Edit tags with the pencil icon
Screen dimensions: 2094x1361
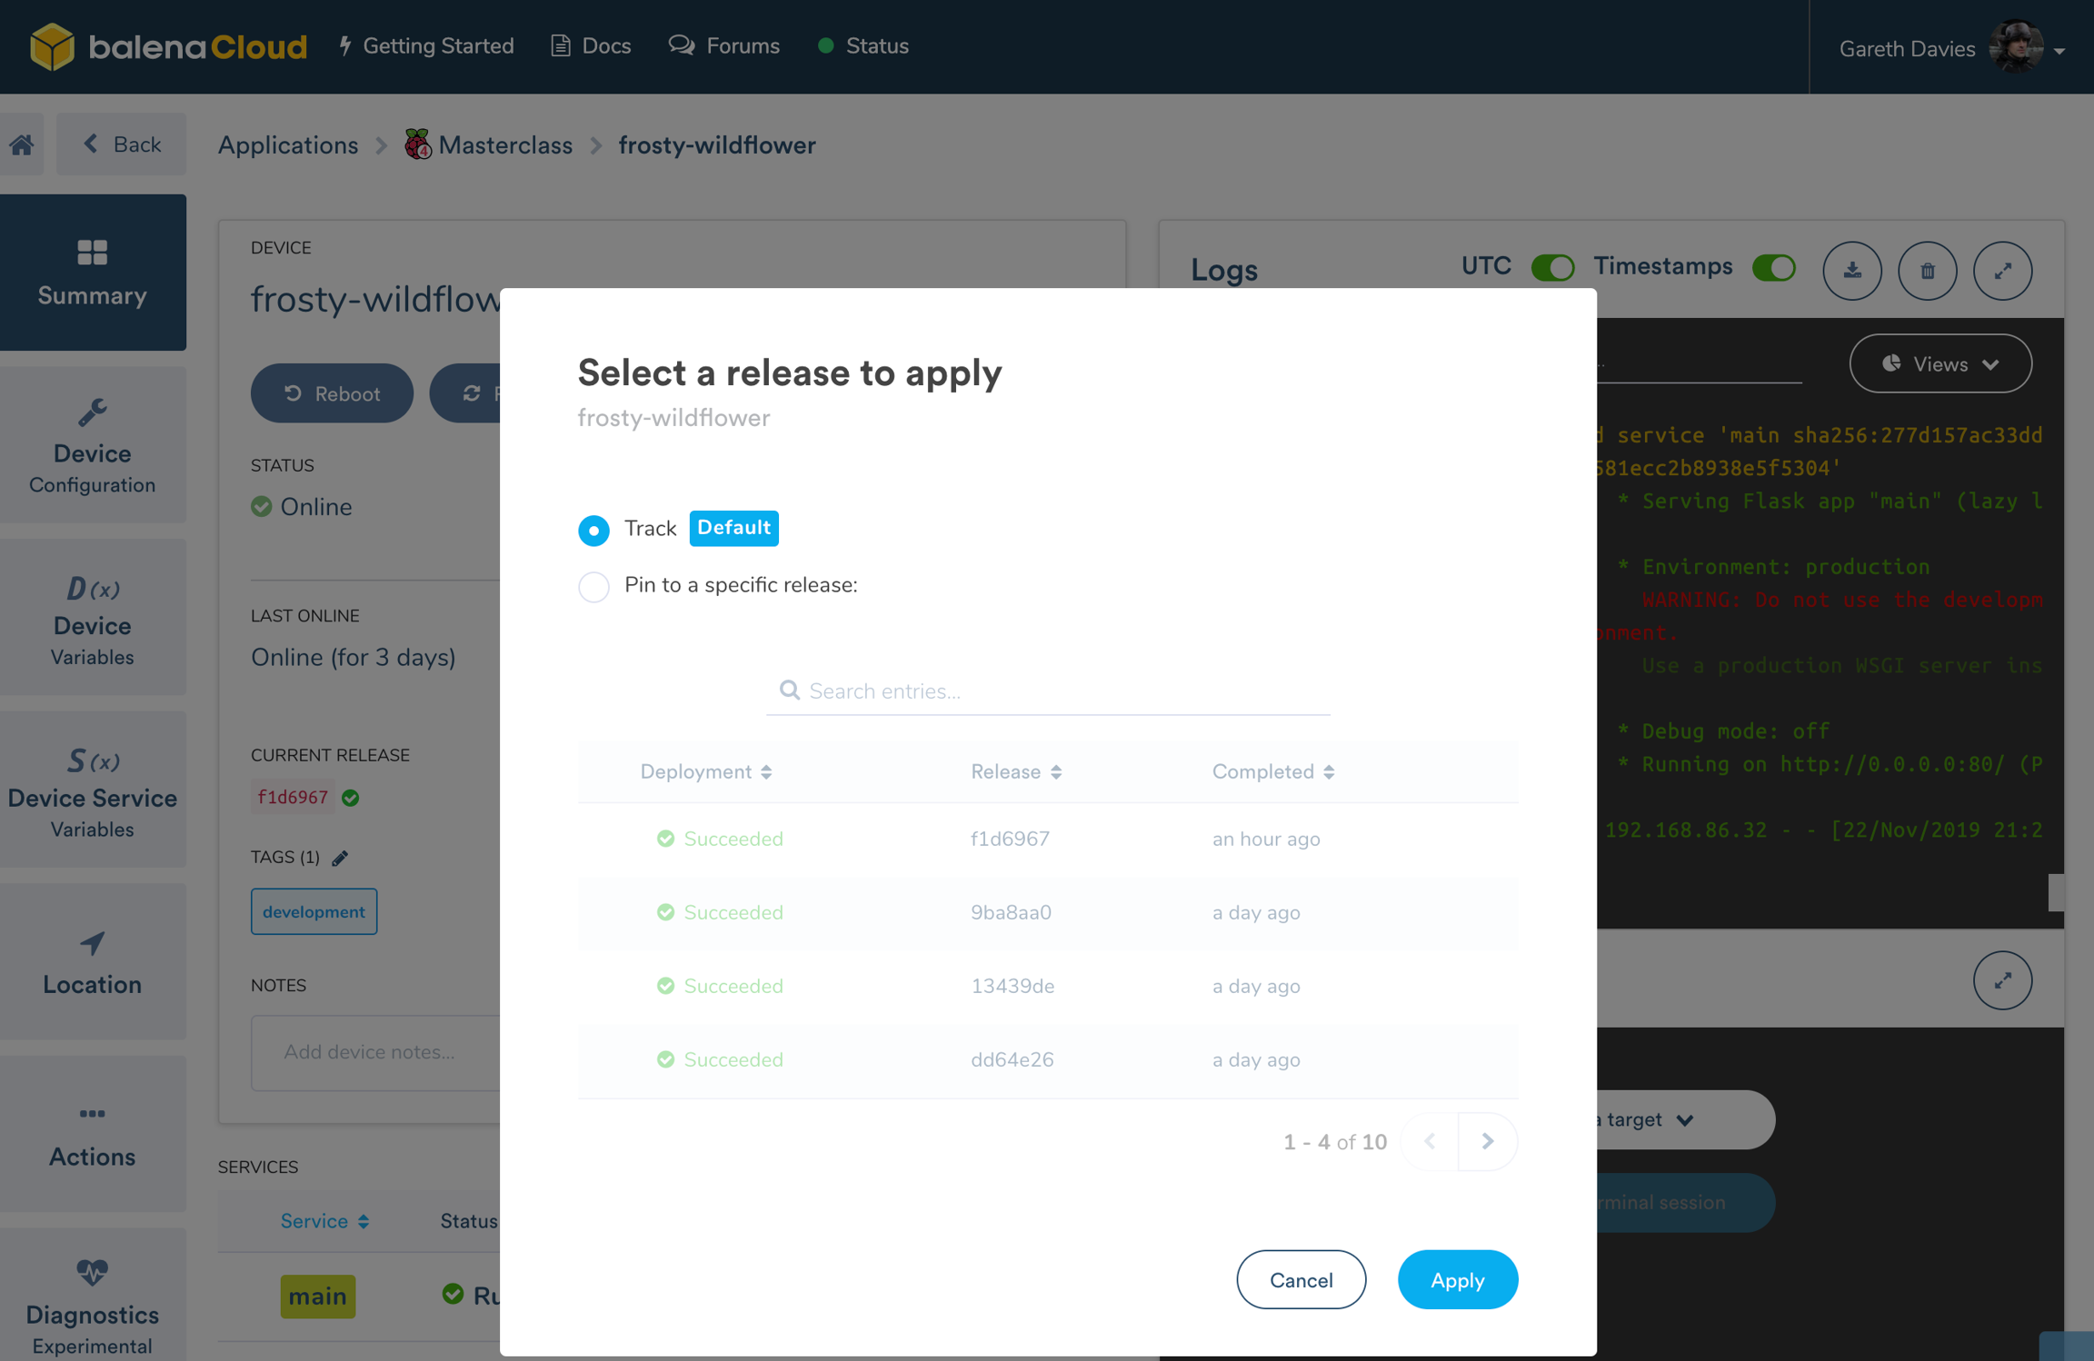tap(340, 858)
